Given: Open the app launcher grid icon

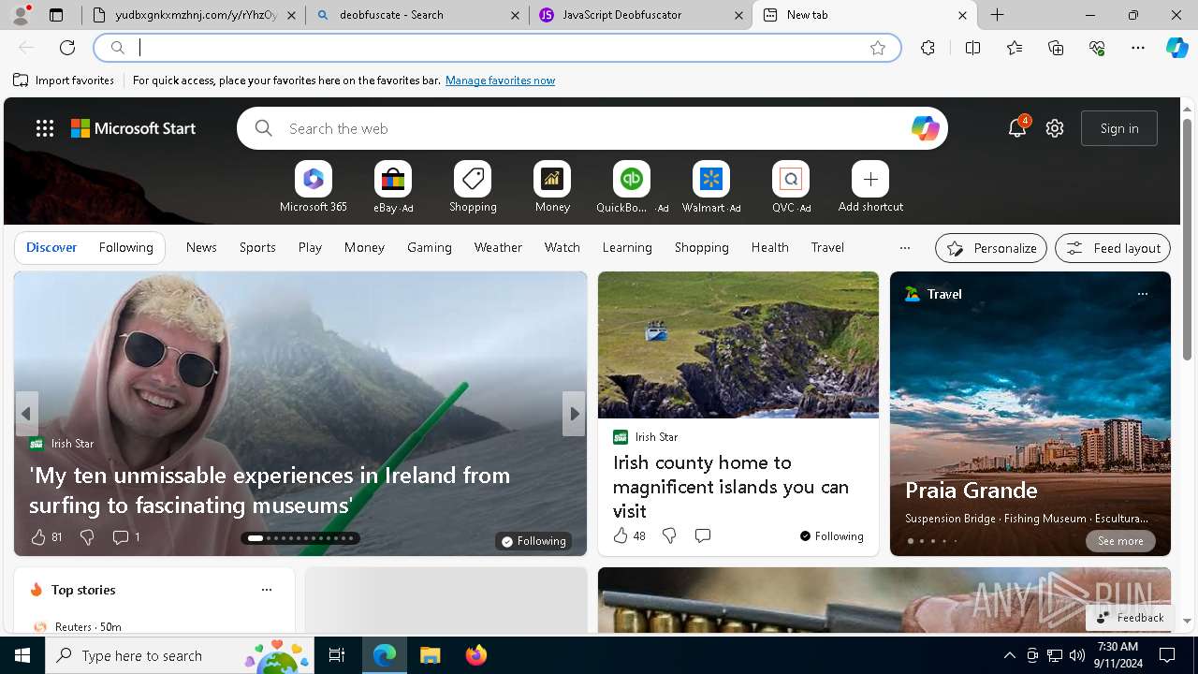Looking at the screenshot, I should [45, 128].
